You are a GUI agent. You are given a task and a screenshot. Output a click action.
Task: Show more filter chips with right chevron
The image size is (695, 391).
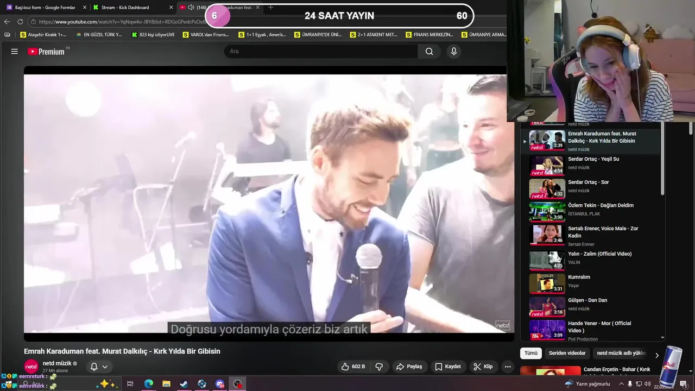[x=656, y=355]
